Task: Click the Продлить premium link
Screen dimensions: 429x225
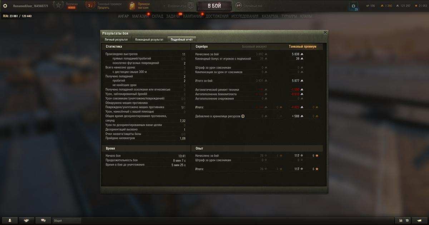Action: tap(104, 7)
